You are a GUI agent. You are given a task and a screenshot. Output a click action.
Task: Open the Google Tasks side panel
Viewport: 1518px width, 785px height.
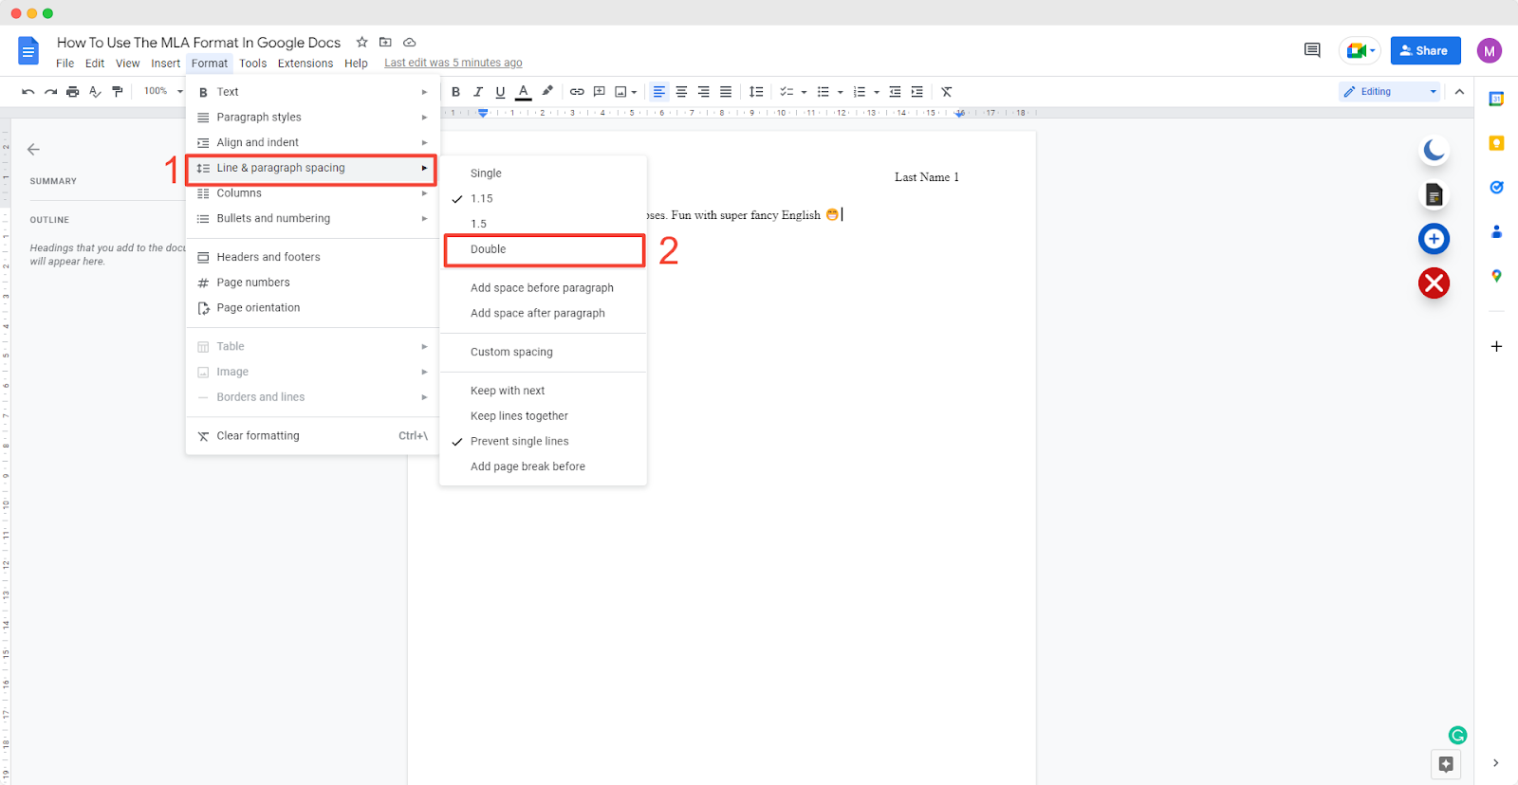pos(1496,188)
